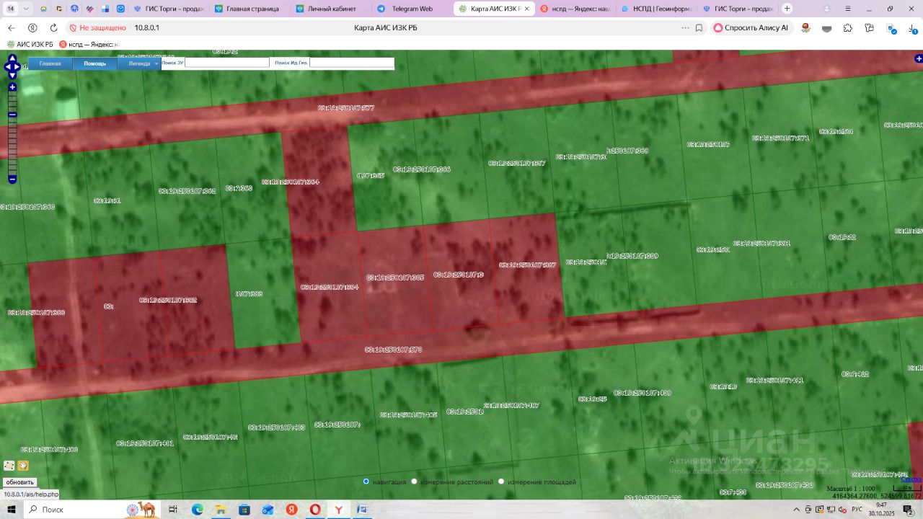Click the Yandex home button in the toolbar
Screen dimensions: 923x519
[32, 27]
